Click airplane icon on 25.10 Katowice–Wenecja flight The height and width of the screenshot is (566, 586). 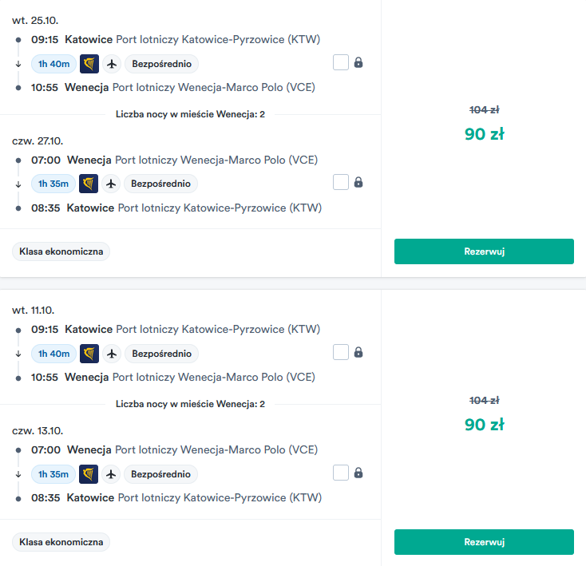point(112,64)
